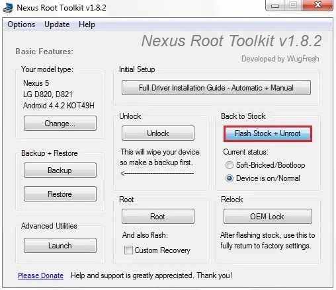Maximize the Nexus Root Toolkit window

tap(293, 5)
